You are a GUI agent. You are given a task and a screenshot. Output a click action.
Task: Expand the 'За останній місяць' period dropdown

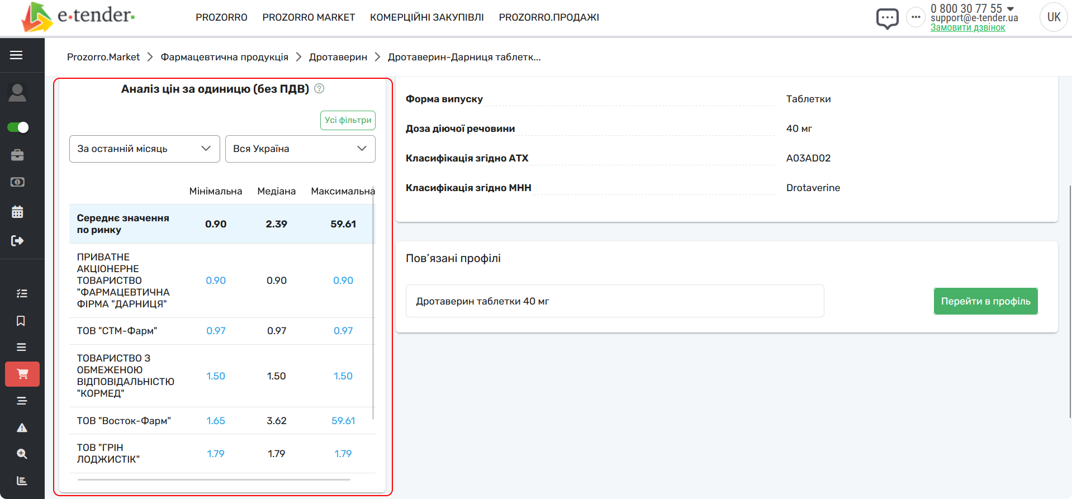(x=144, y=149)
